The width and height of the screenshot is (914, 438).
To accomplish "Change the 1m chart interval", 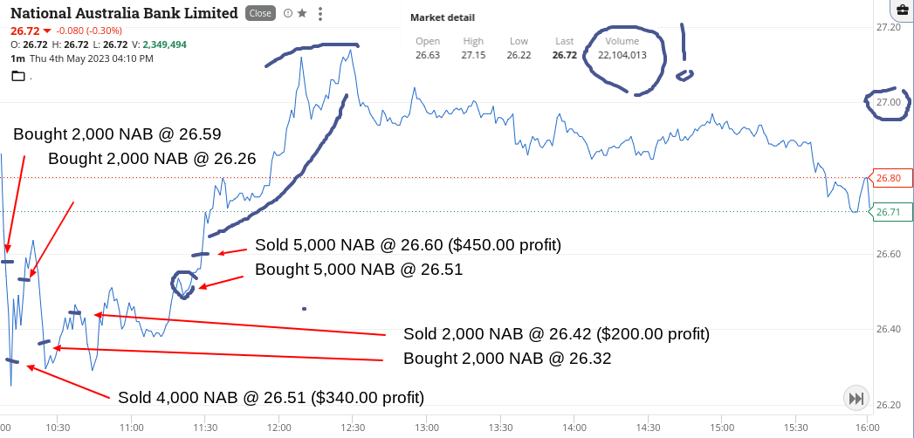I will (x=17, y=58).
